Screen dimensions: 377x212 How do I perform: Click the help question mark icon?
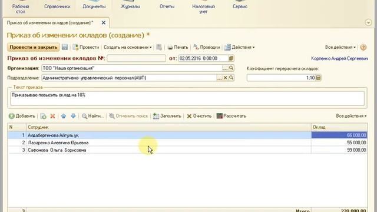pyautogui.click(x=363, y=47)
